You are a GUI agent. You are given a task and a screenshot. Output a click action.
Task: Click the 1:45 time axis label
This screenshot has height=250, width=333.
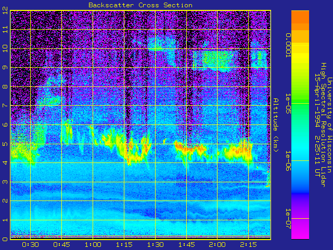click(186, 245)
